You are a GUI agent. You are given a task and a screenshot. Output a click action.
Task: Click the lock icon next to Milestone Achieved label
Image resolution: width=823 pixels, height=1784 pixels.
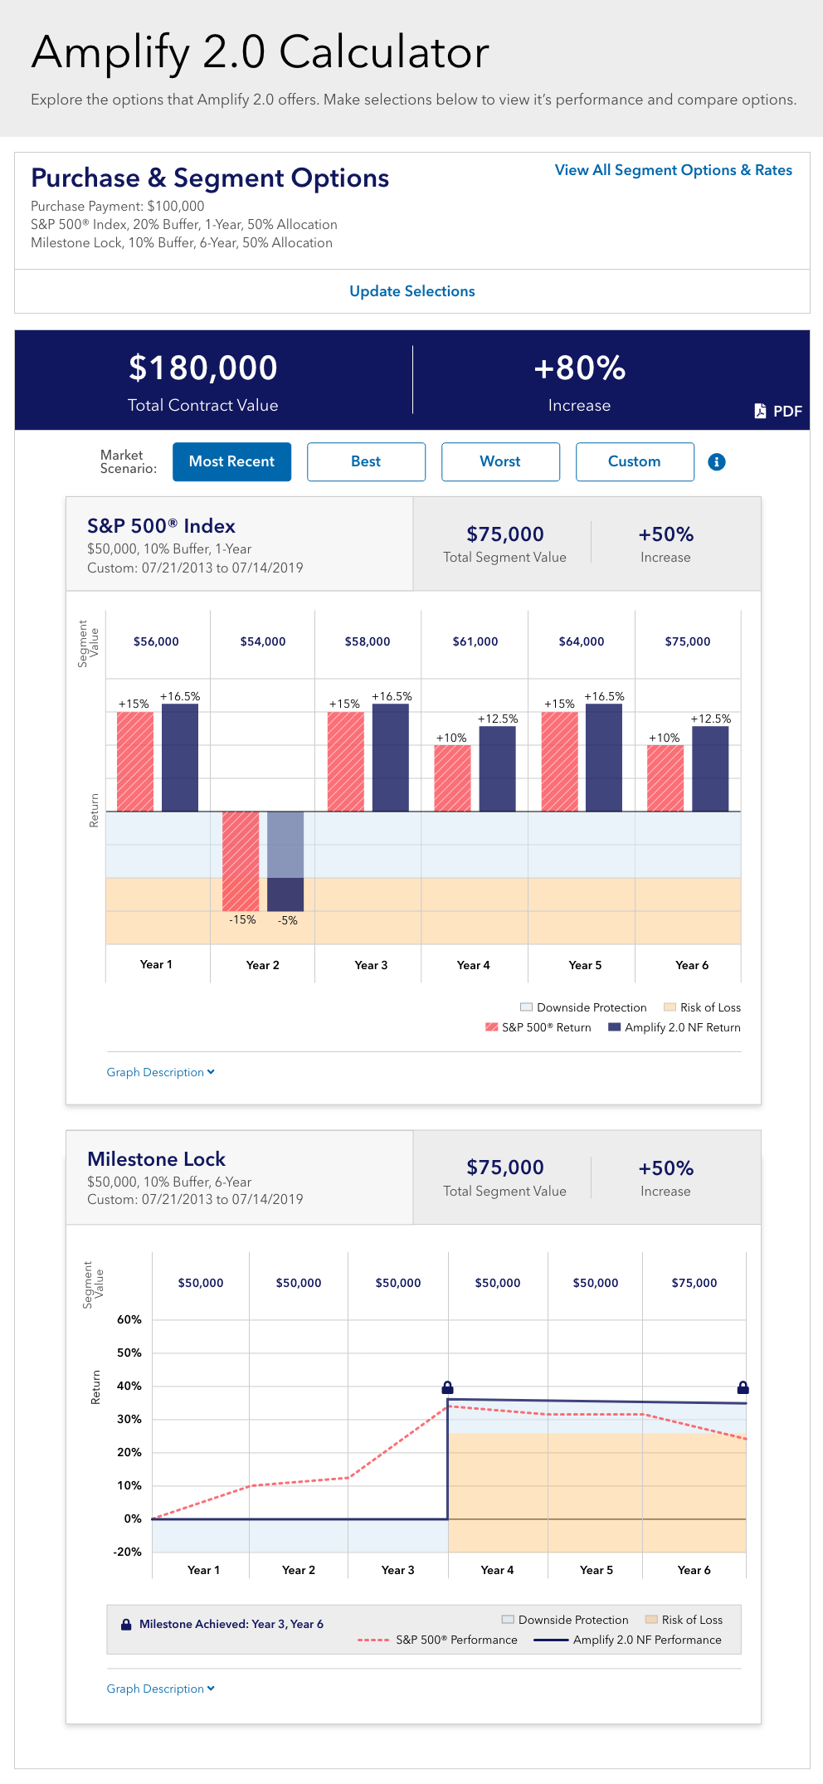[126, 1624]
